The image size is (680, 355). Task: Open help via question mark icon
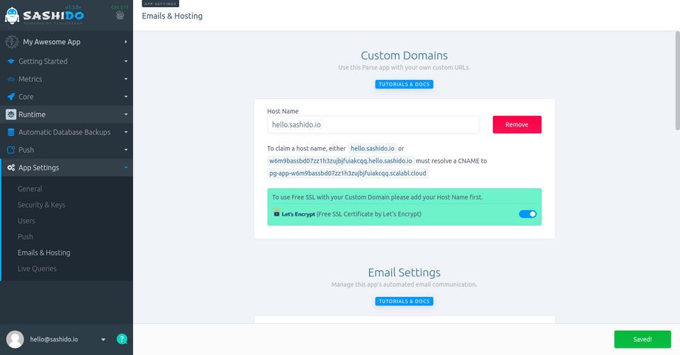[122, 339]
